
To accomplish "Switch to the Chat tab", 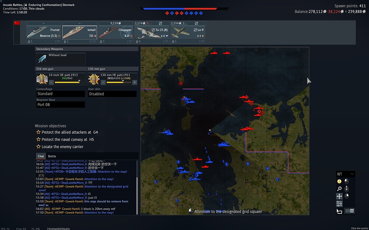I will tap(41, 156).
